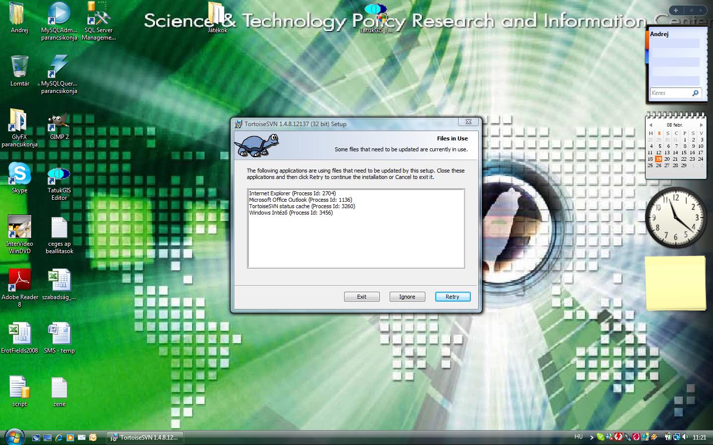Click the orange tab on contacts gadget
Screen dimensions: 713x445
pos(647,40)
